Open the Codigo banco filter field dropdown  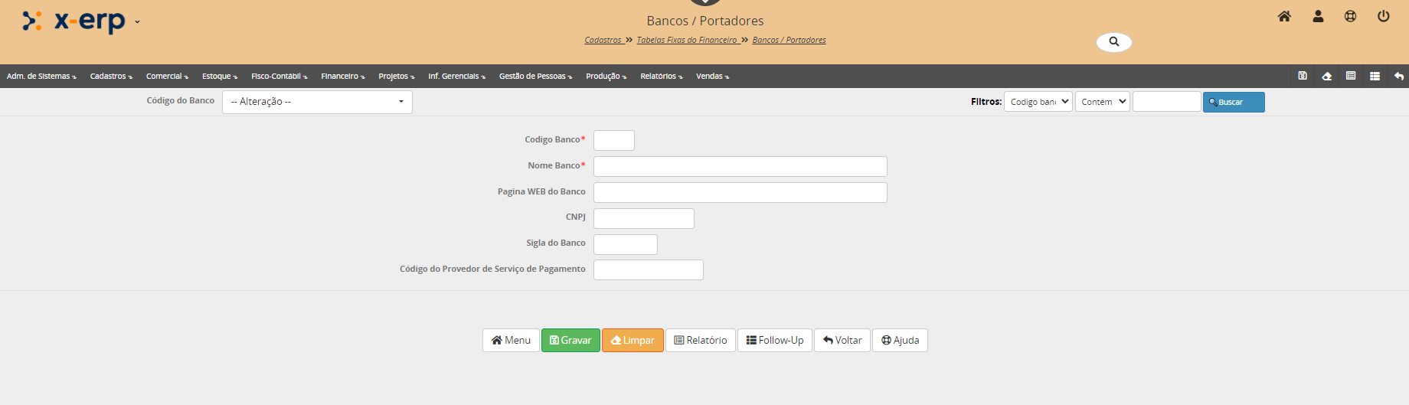1038,102
